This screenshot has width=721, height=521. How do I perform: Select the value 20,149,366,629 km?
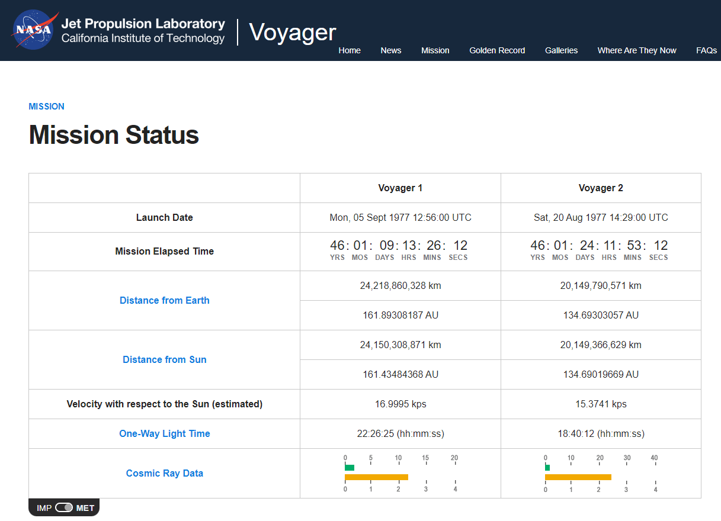pyautogui.click(x=601, y=345)
